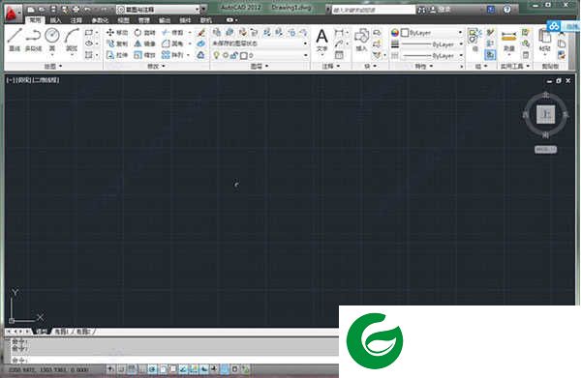The width and height of the screenshot is (581, 378).
Task: Click the layer color square swatch
Action: pos(244,56)
